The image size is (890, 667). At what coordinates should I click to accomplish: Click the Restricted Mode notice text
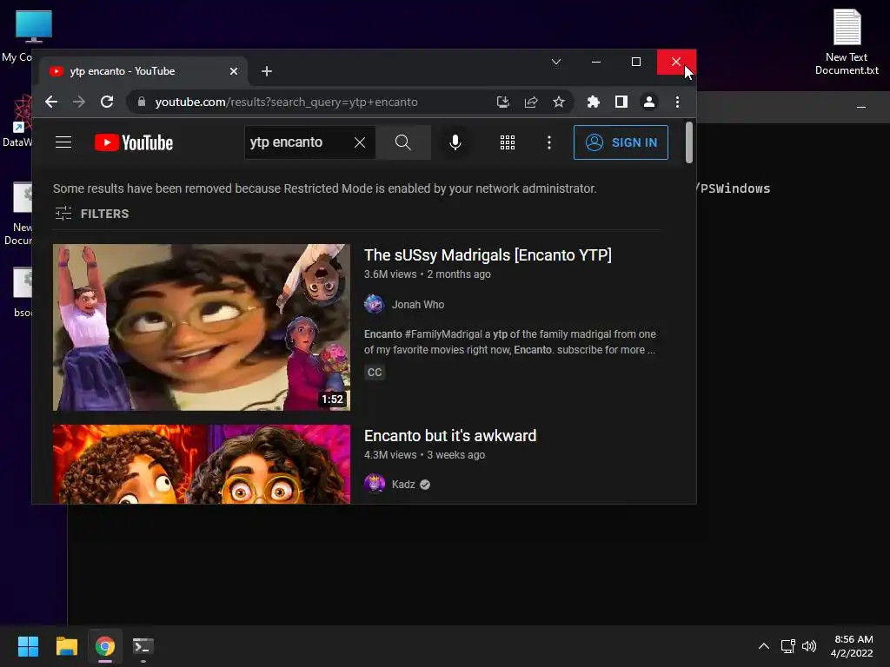325,188
